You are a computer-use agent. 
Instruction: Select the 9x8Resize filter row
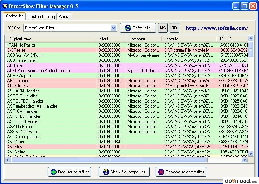[x=127, y=50]
